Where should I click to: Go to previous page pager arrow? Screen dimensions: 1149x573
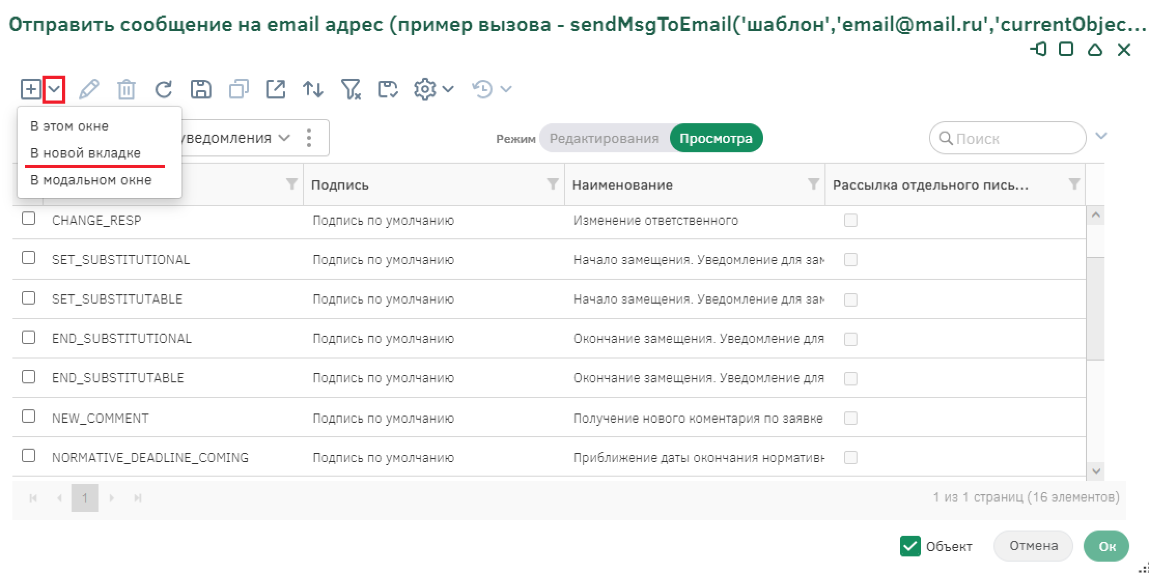pos(59,498)
